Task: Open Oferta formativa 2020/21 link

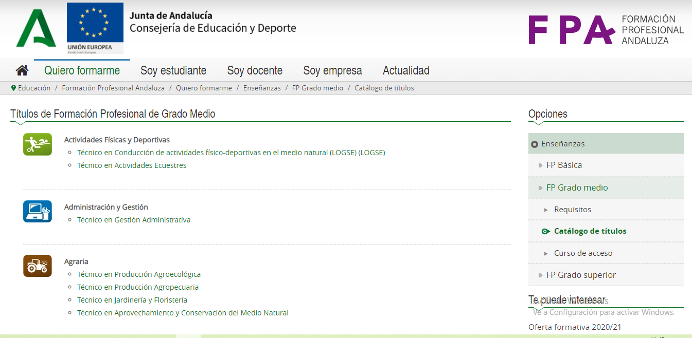Action: (x=576, y=327)
